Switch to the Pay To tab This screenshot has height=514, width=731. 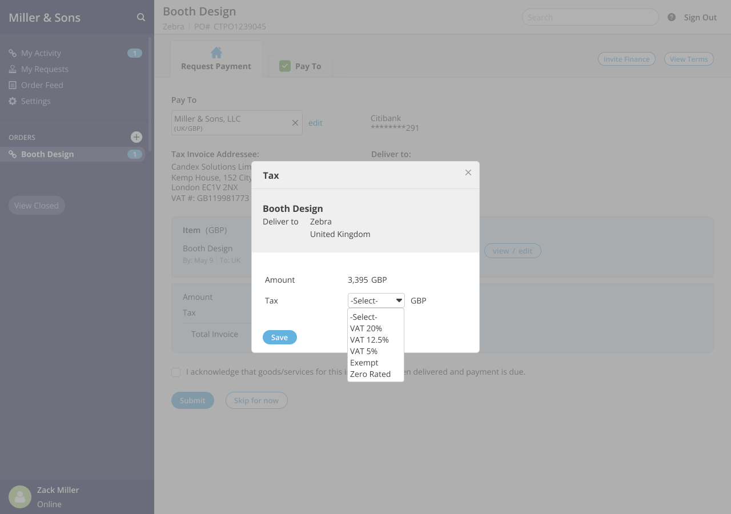[300, 66]
